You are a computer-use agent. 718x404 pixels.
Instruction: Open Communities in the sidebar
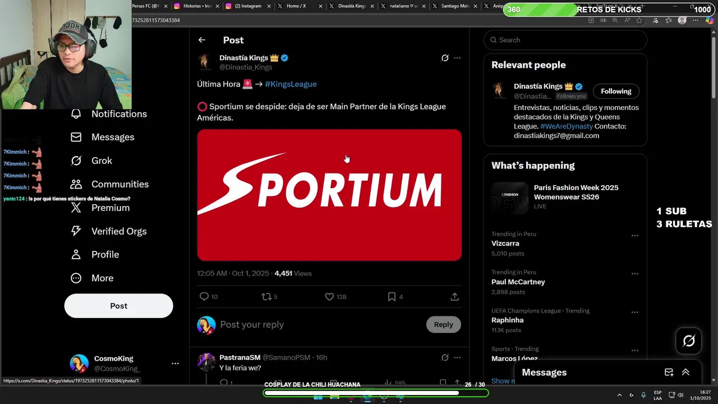pyautogui.click(x=109, y=184)
